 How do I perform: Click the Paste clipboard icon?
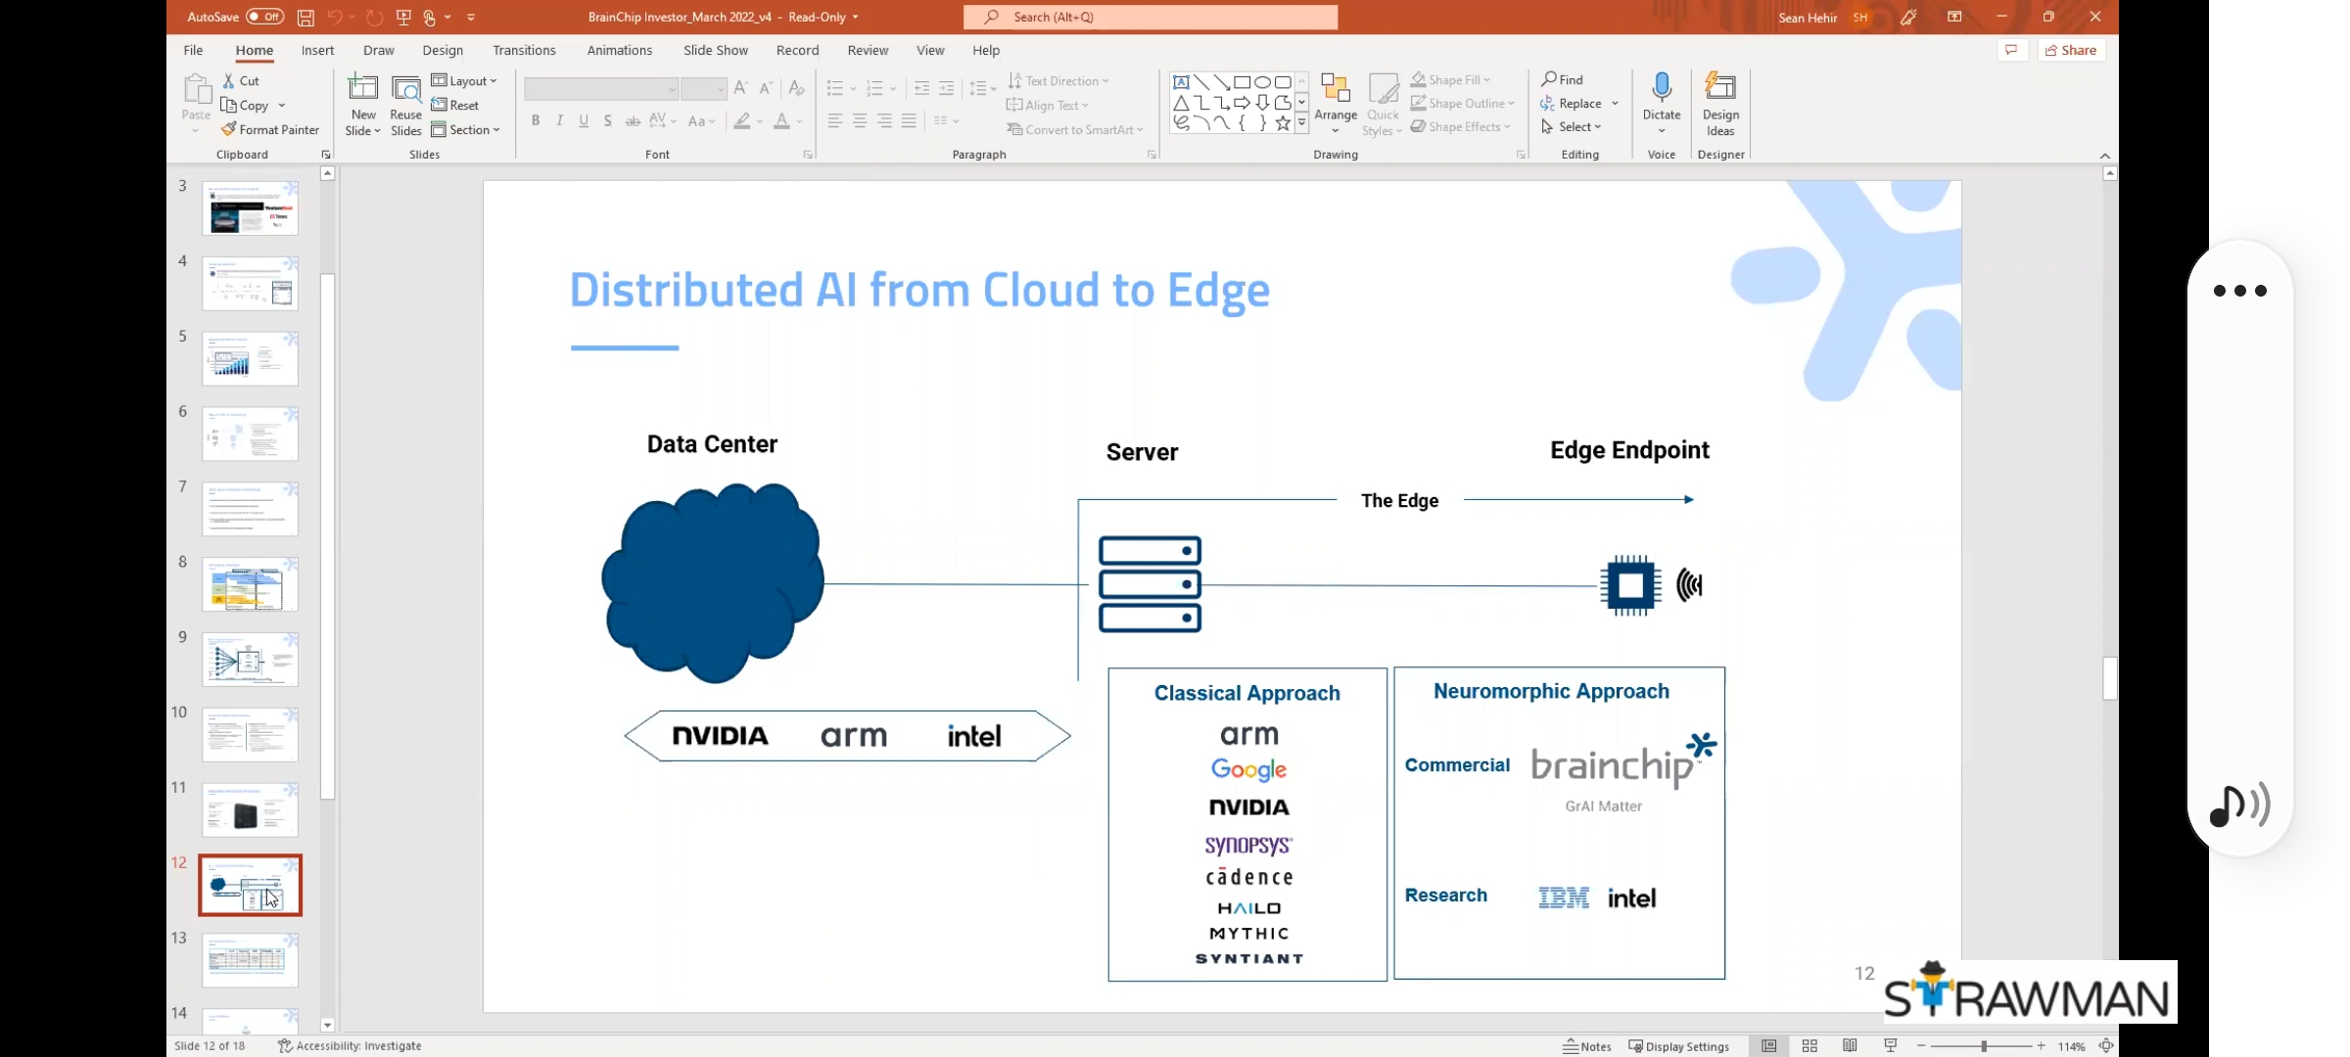click(197, 90)
